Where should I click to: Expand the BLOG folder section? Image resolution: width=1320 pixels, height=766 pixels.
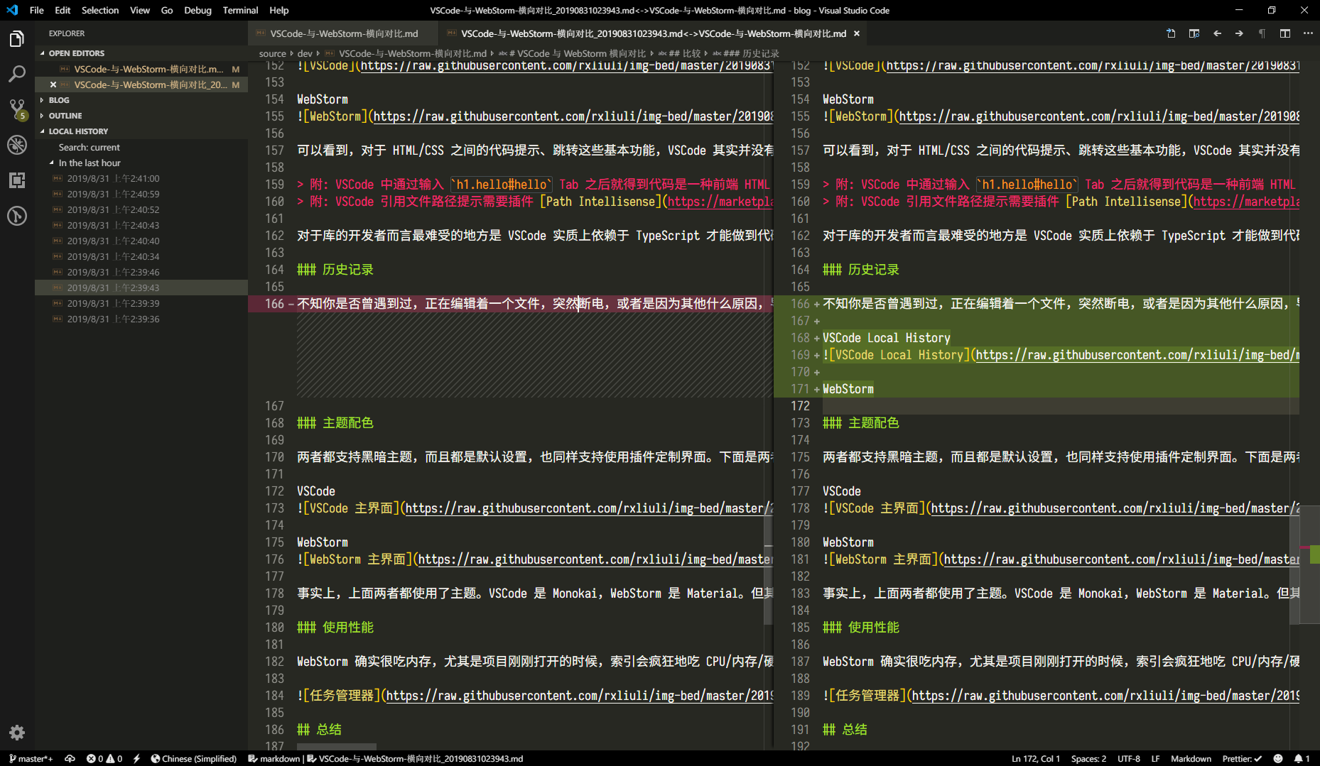point(141,100)
